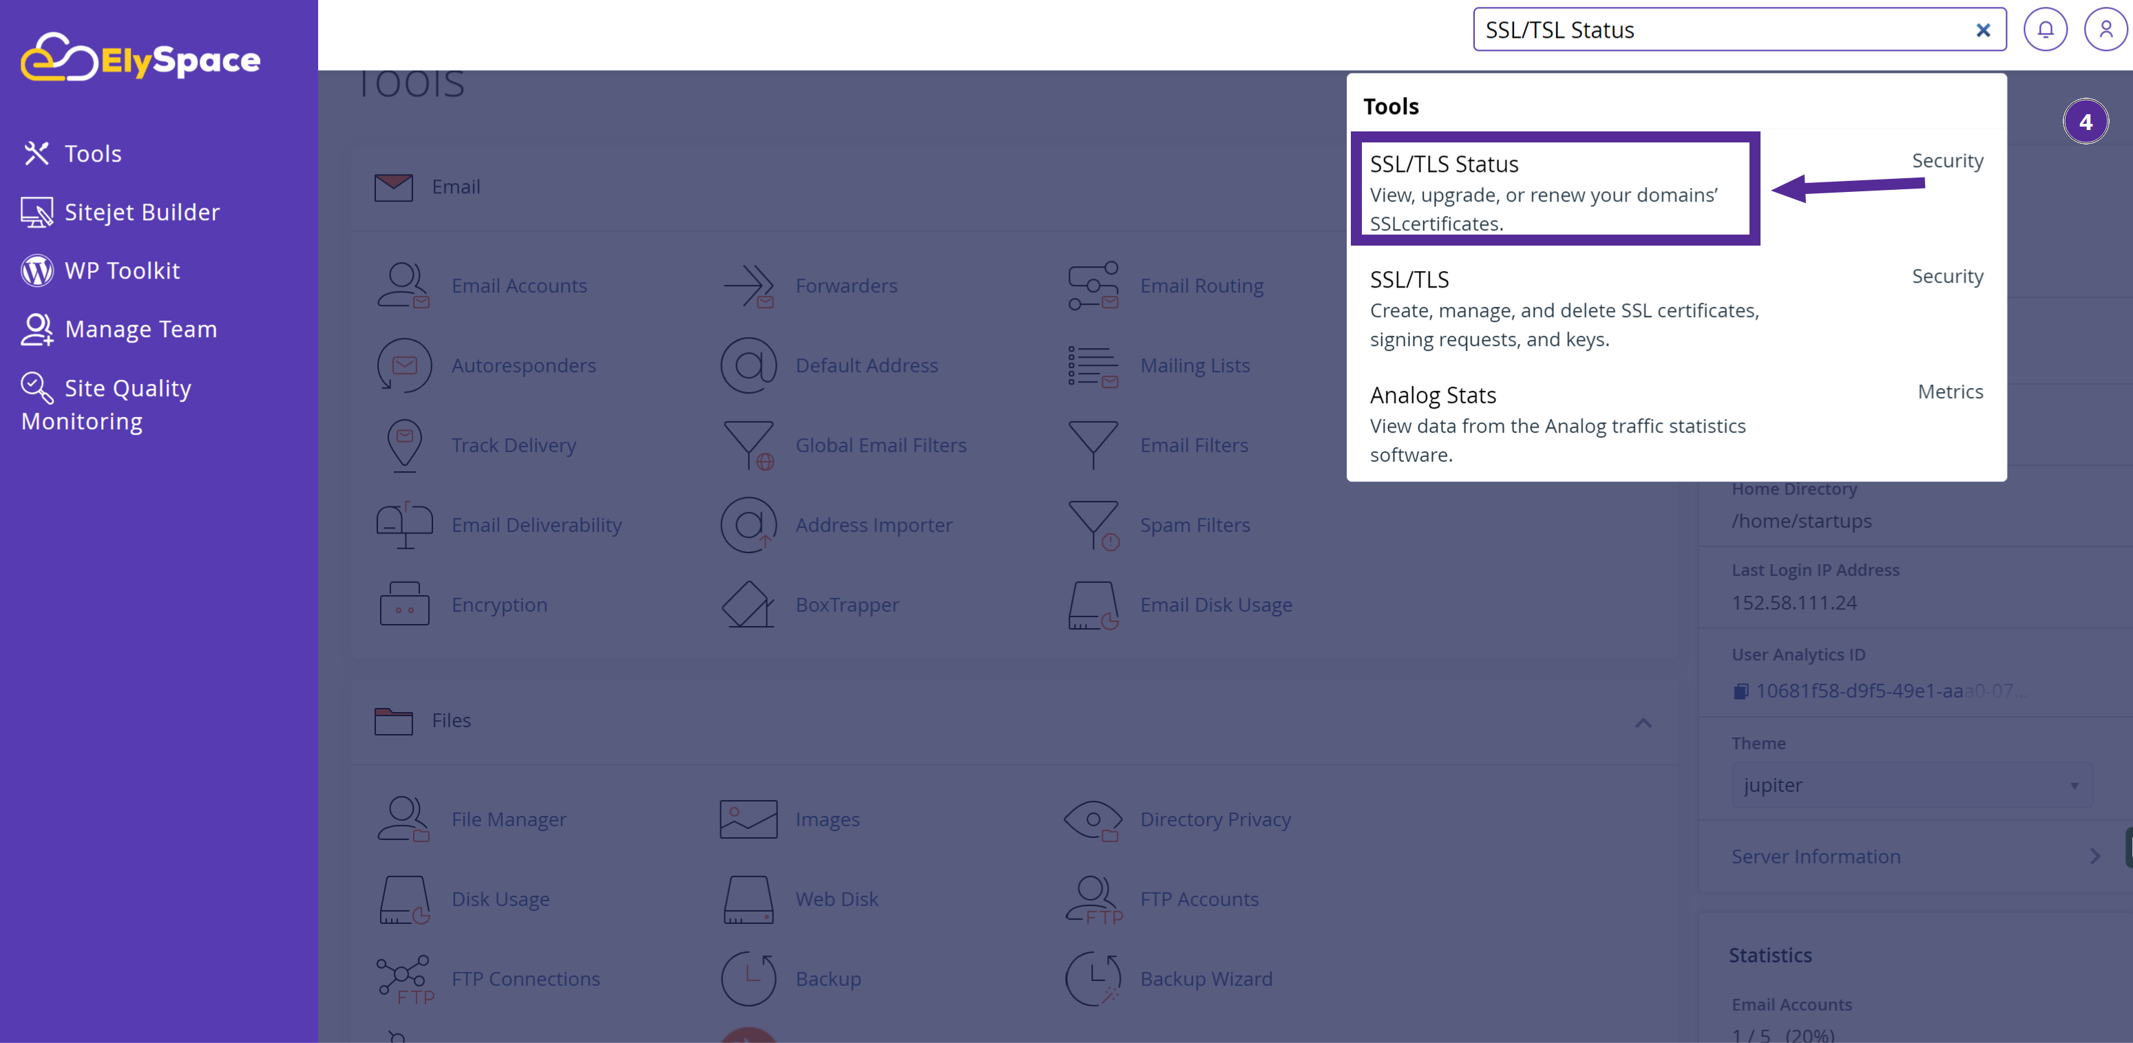The image size is (2133, 1043).
Task: Select the Email Routing icon
Action: (x=1095, y=286)
